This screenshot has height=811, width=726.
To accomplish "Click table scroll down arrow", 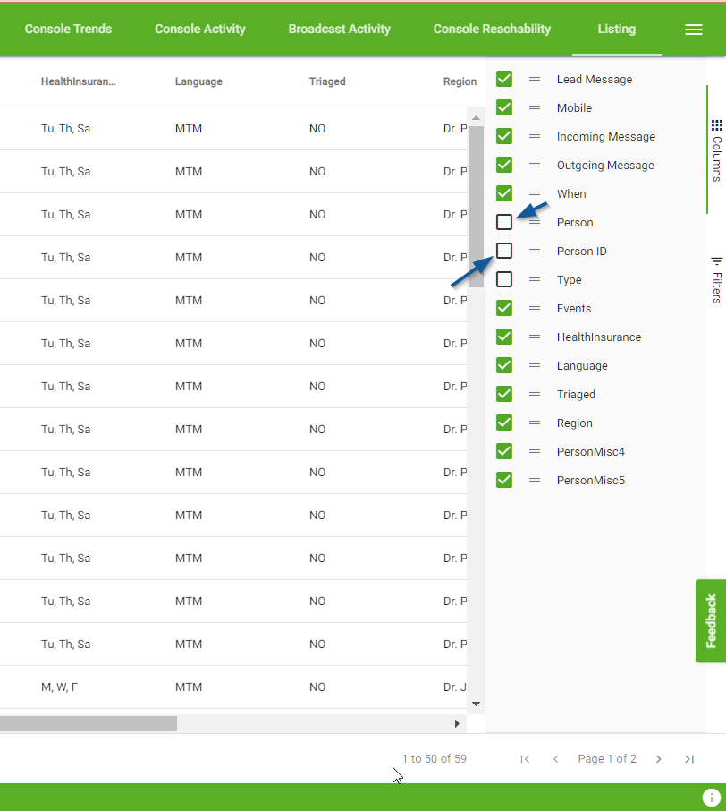I will coord(476,704).
